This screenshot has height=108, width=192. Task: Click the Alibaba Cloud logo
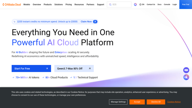click(x=12, y=4)
